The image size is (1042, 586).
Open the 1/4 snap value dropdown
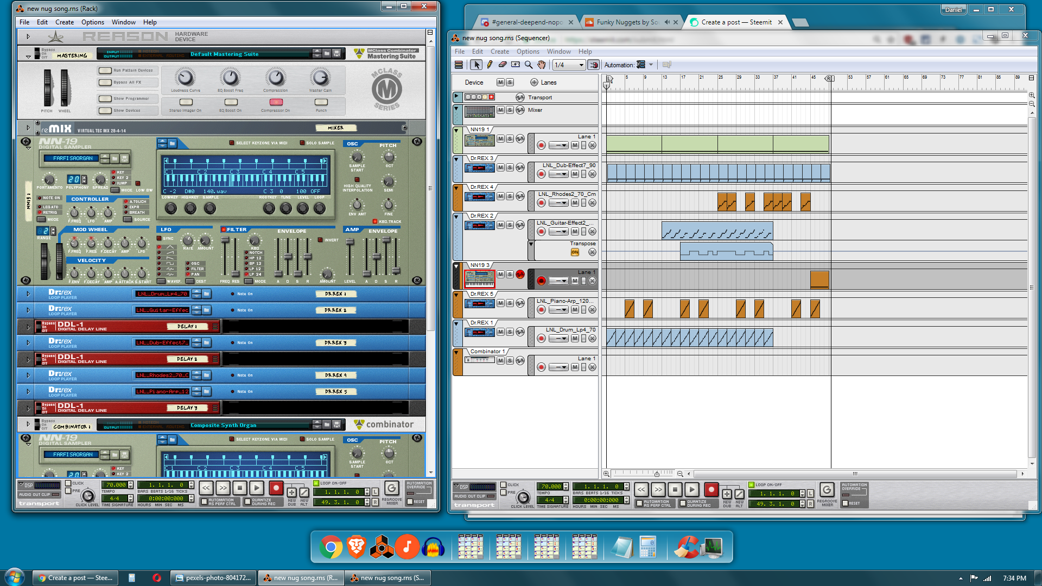(x=569, y=65)
